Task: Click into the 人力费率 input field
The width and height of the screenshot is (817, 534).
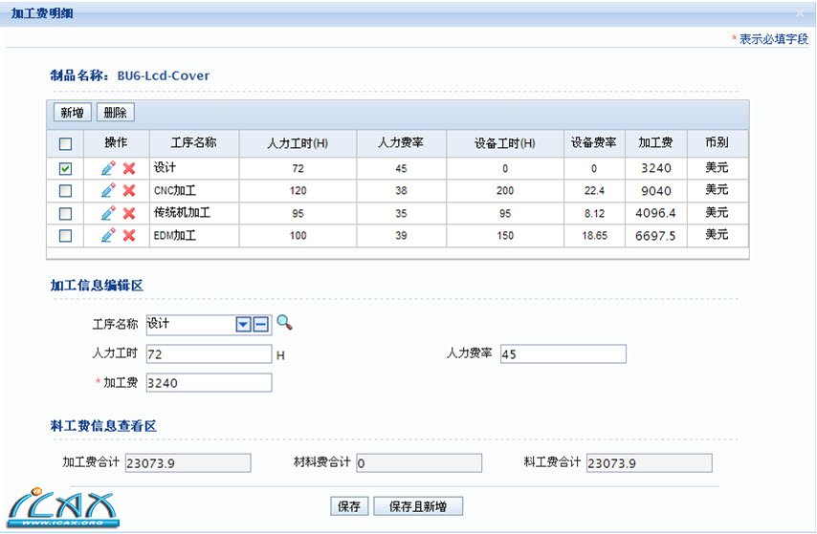Action: coord(563,354)
